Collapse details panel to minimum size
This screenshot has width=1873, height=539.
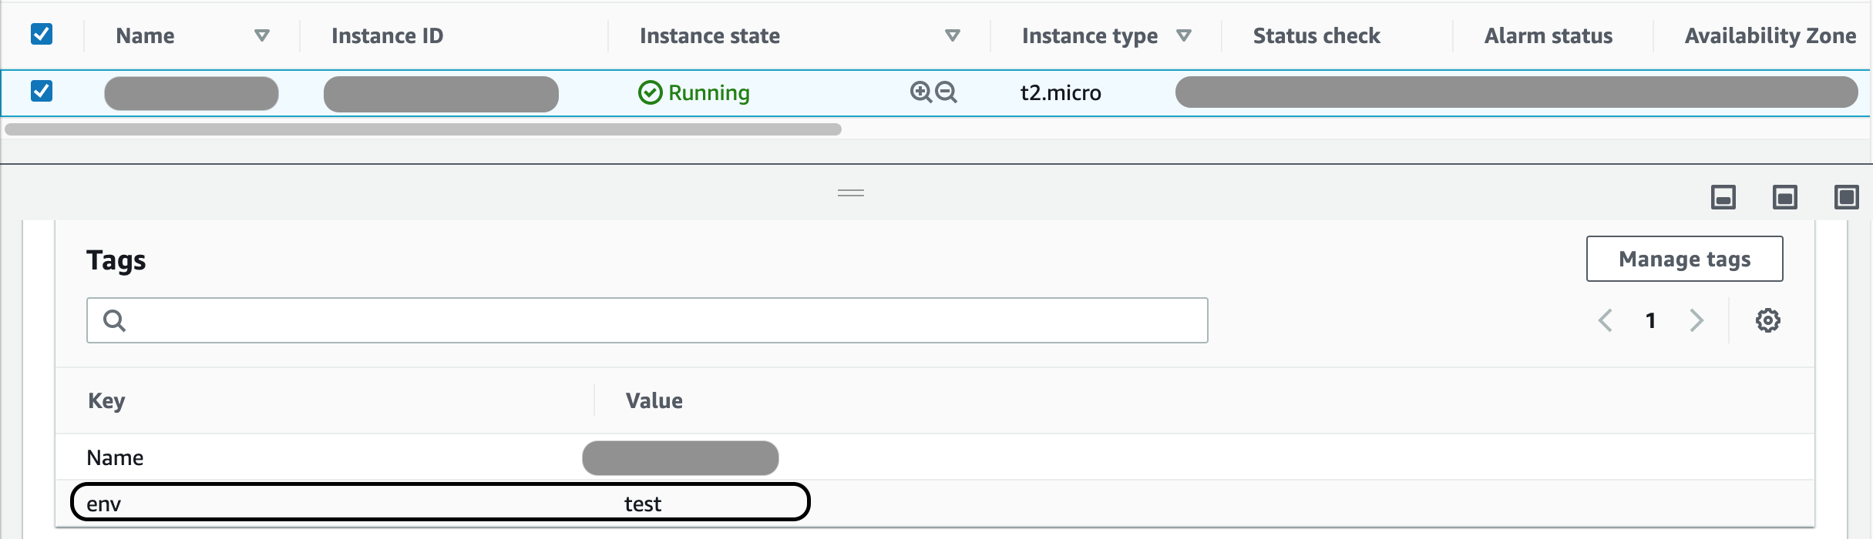pos(1723,198)
